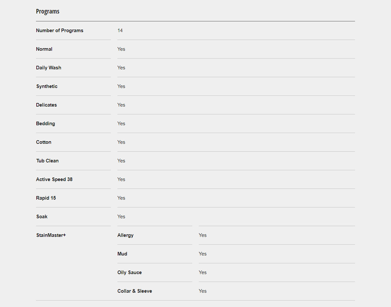Click the Bedding program label
The image size is (391, 307).
[45, 124]
